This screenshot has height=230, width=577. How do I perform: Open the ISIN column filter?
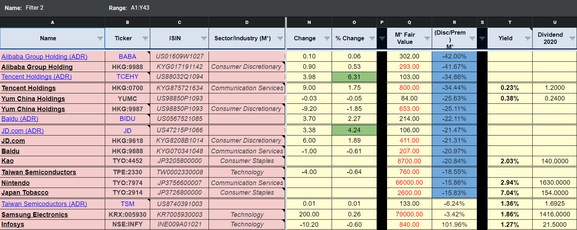coord(204,39)
